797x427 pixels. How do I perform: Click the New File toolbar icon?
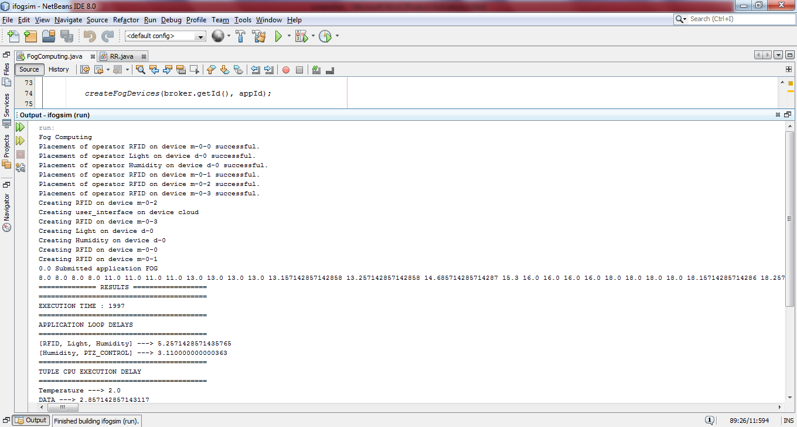pos(13,36)
